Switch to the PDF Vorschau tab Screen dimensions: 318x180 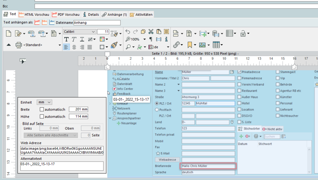(66, 14)
